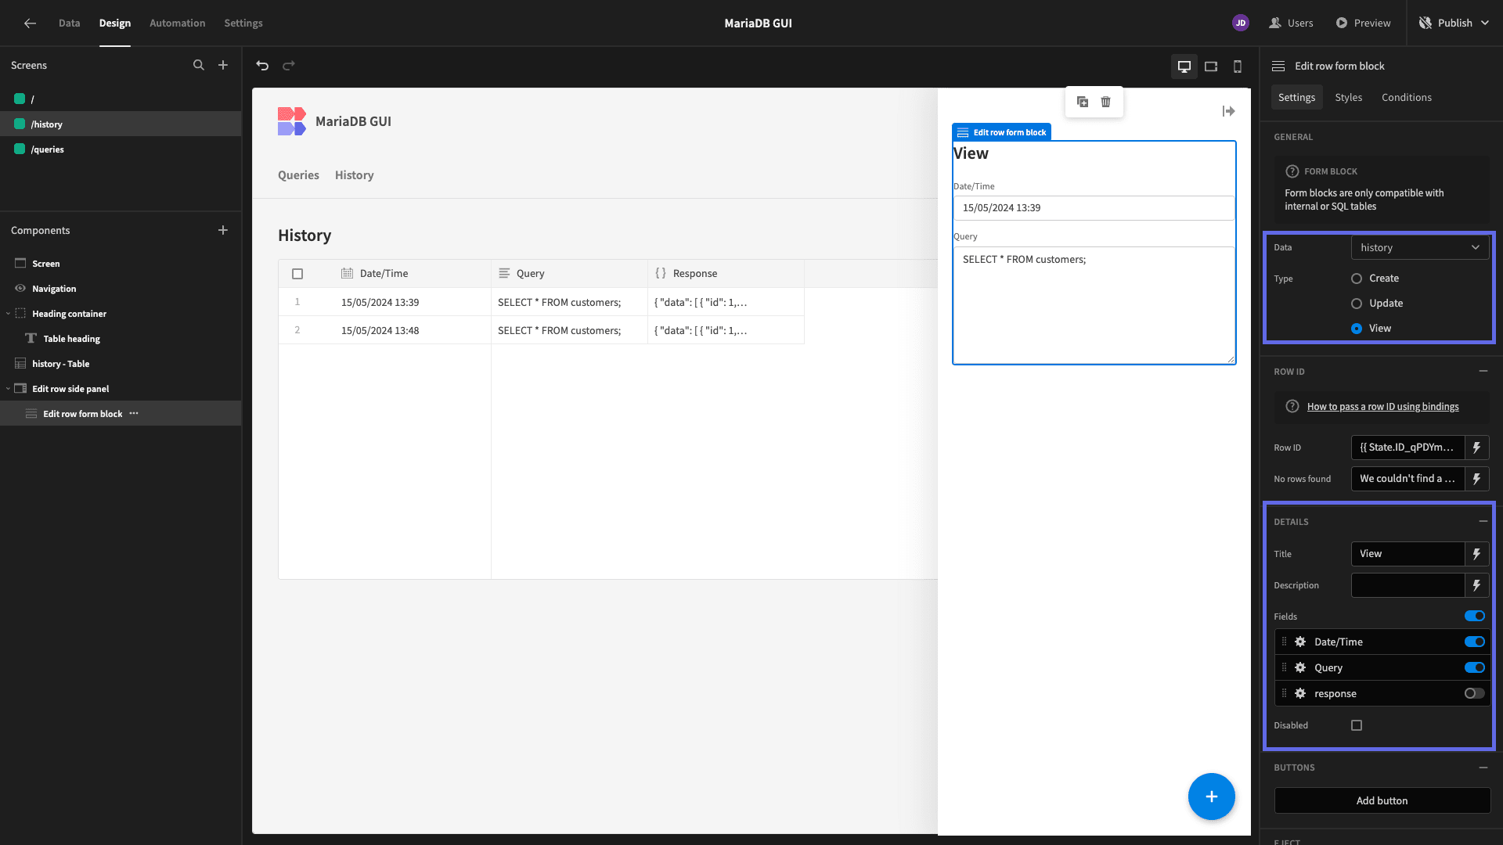This screenshot has width=1503, height=845.
Task: Switch to desktop preview icon
Action: [1184, 67]
